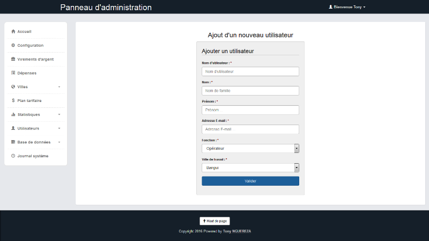Click the bar chart icon beside Statistiques
The height and width of the screenshot is (241, 429).
[x=13, y=114]
